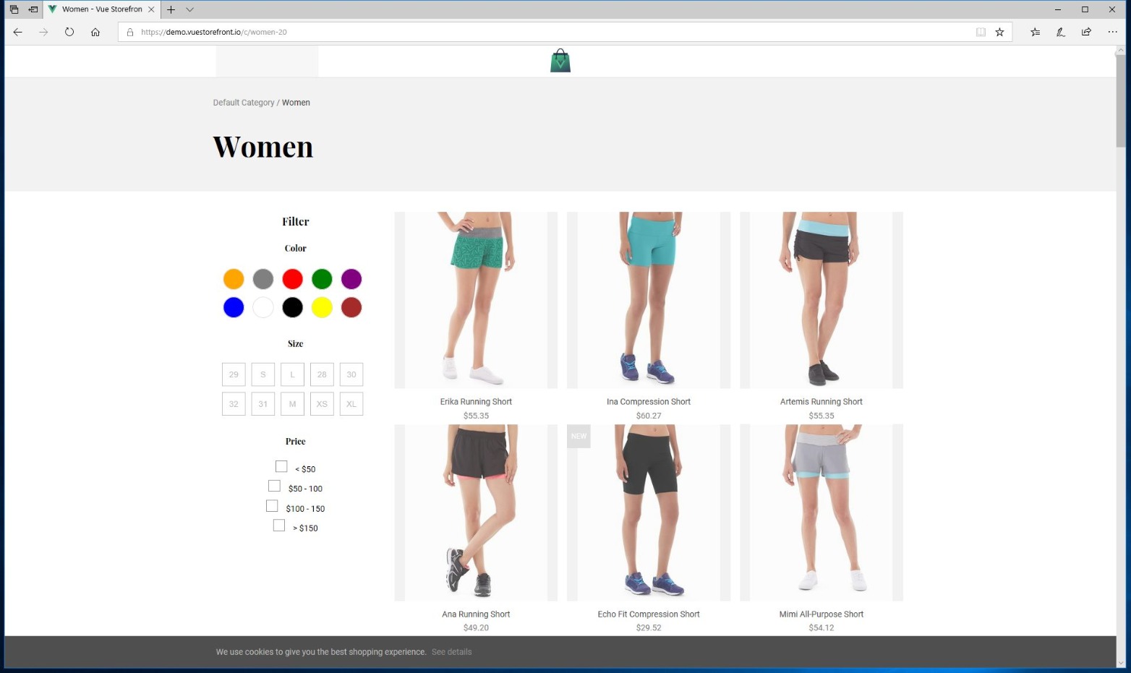Check the $50 - 100 price filter
The width and height of the screenshot is (1131, 673).
274,486
